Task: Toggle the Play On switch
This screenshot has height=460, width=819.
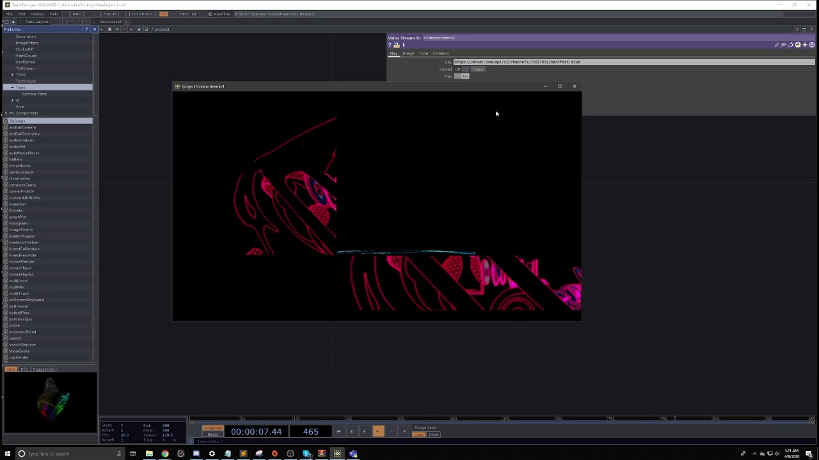Action: [461, 76]
